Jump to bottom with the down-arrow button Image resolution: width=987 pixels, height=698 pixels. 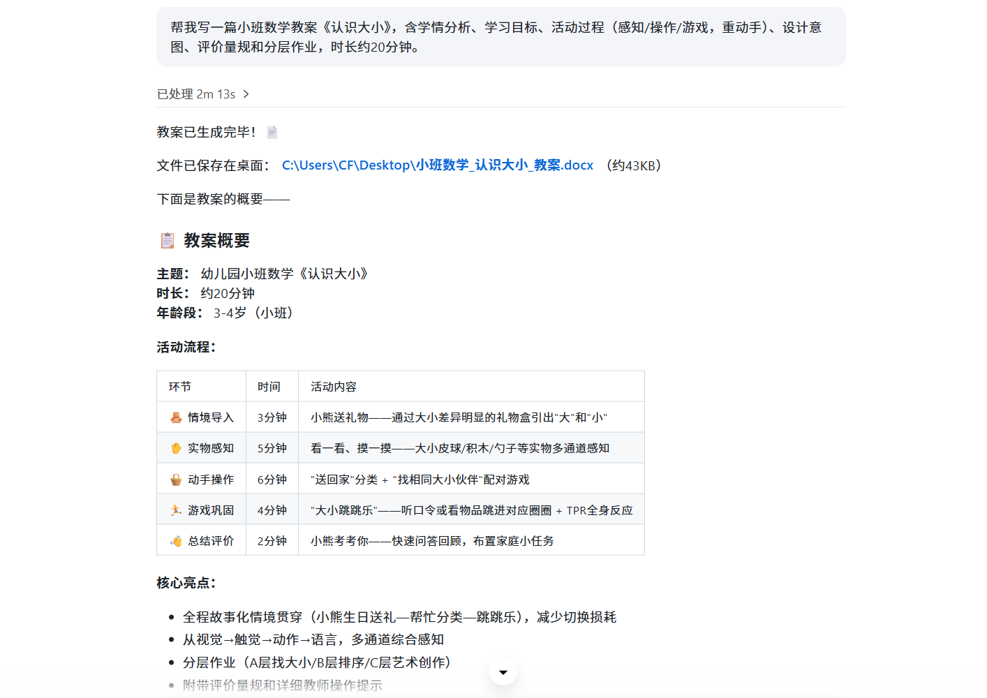click(x=503, y=672)
